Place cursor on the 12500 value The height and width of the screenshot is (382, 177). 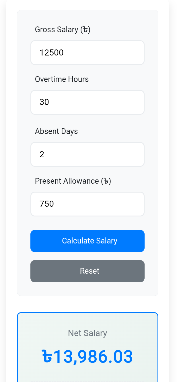tap(52, 53)
